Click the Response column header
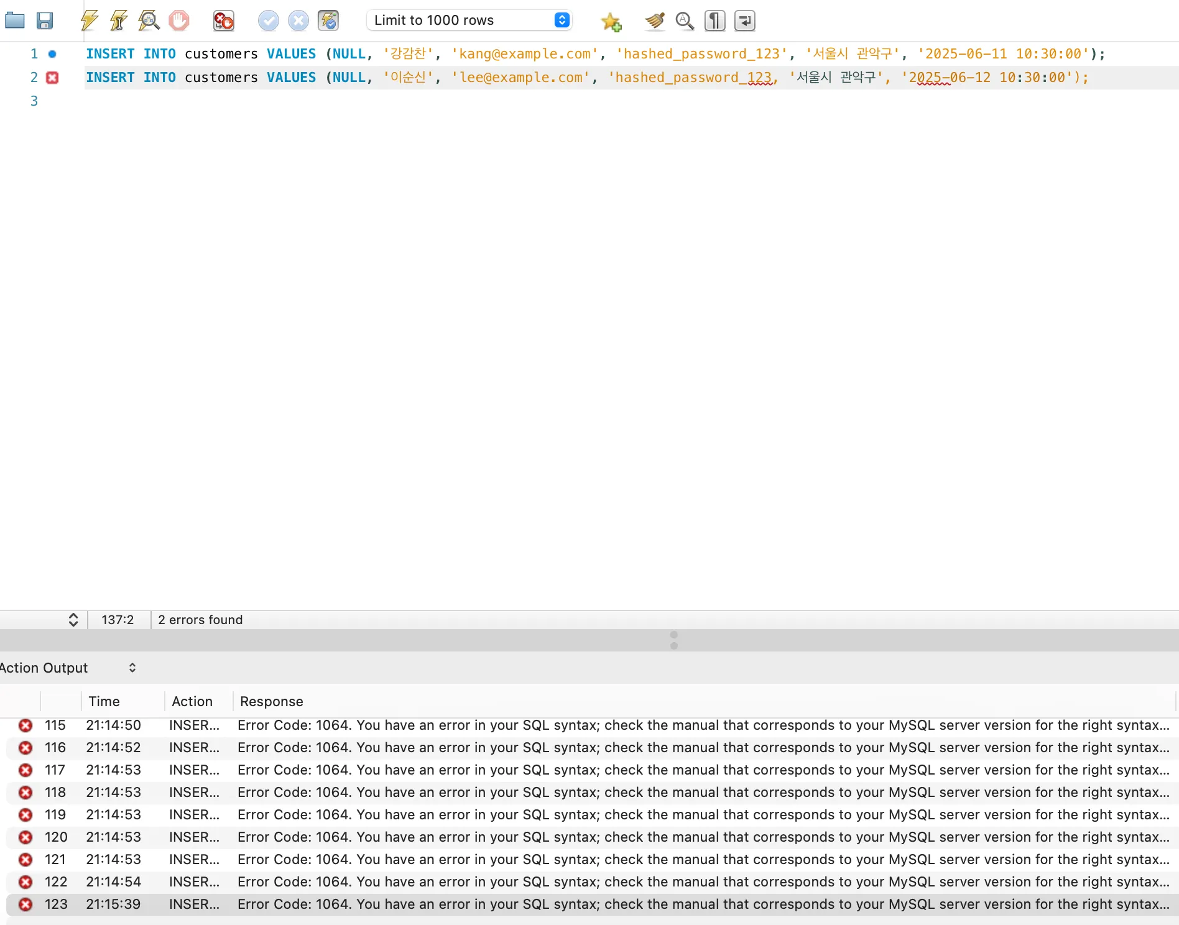 point(272,701)
